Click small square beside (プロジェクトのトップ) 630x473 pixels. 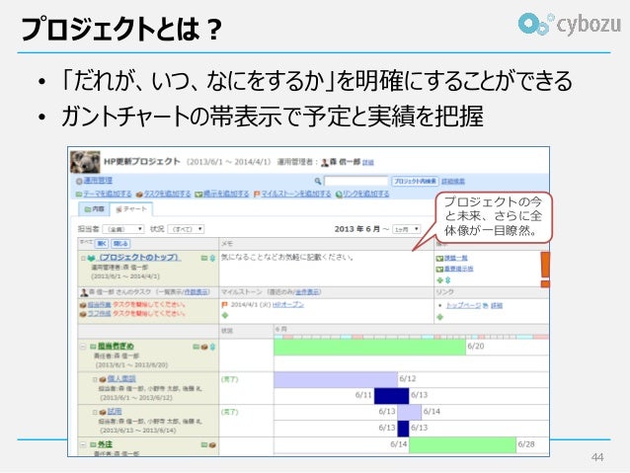tap(83, 259)
